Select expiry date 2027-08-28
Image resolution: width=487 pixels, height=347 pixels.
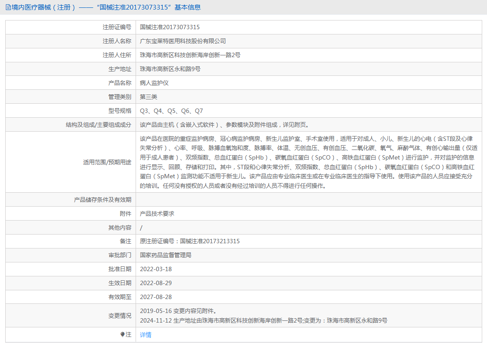pyautogui.click(x=156, y=297)
